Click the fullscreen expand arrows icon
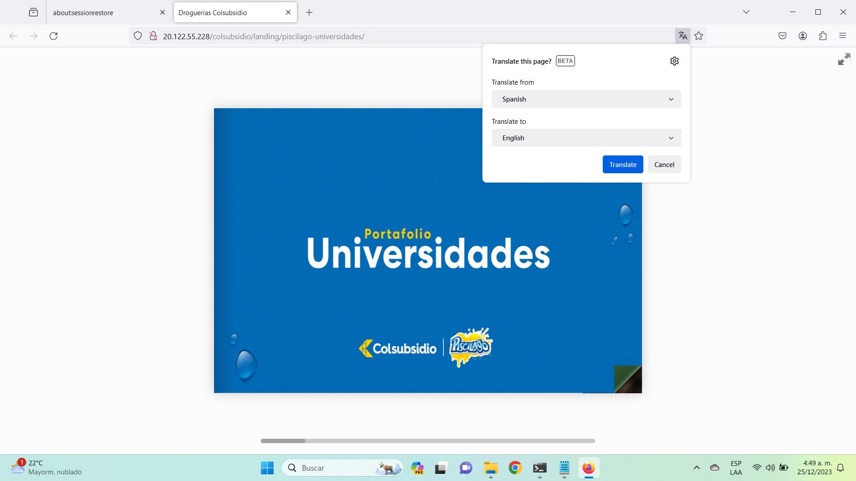The width and height of the screenshot is (856, 481). (x=844, y=59)
